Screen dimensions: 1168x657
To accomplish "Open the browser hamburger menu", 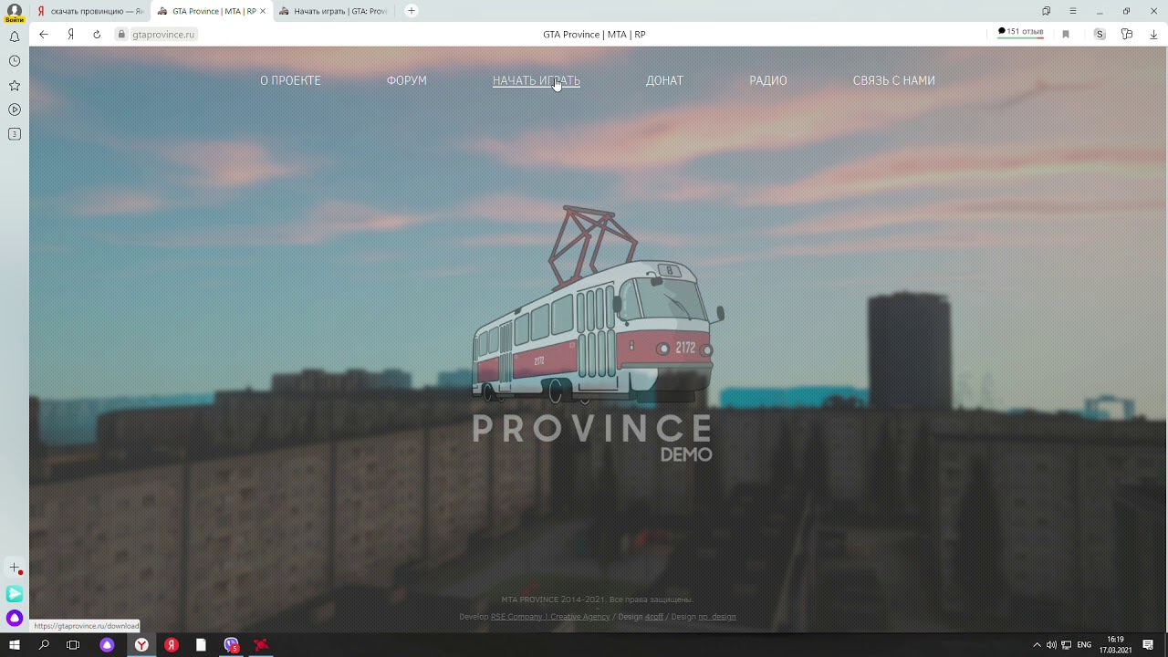I will [1073, 11].
